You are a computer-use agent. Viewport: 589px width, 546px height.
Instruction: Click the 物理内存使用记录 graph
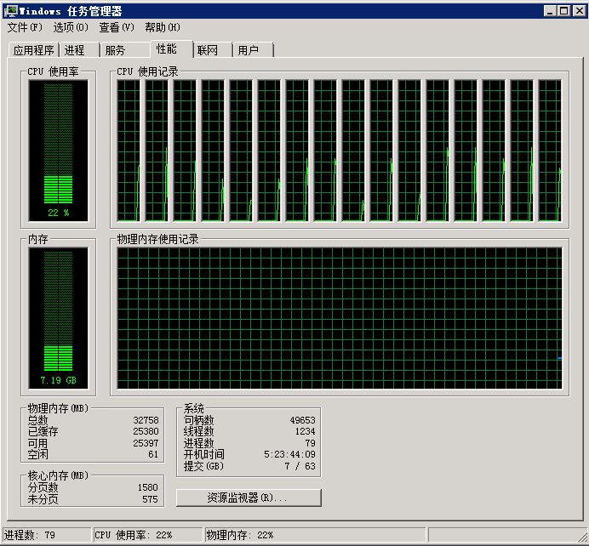340,319
